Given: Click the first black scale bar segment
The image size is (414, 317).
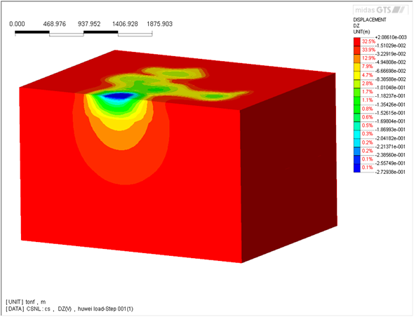Looking at the screenshot, I should click(32, 32).
